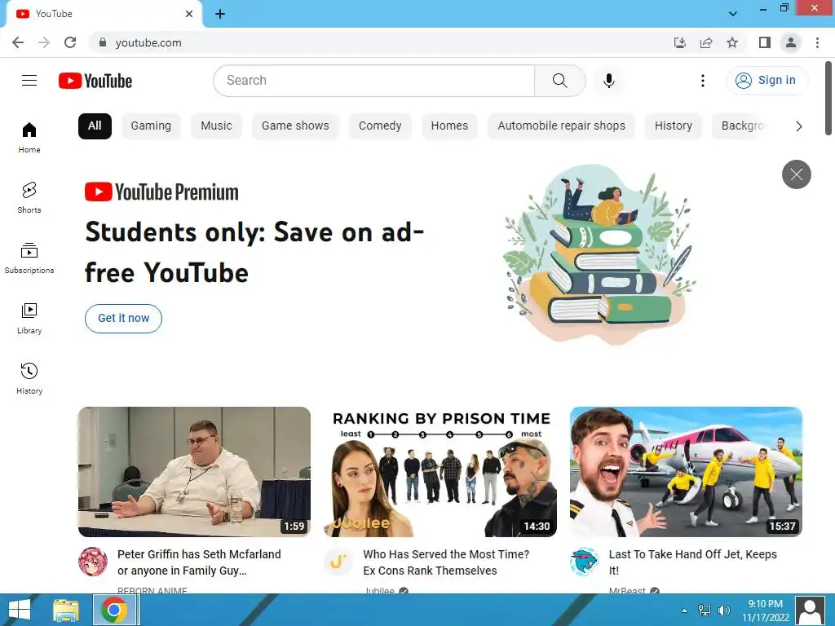835x626 pixels.
Task: Toggle Chrome side panel
Action: pos(765,42)
